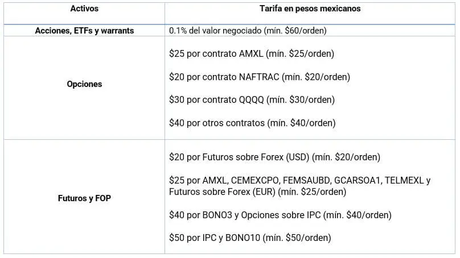Click the word warrants in first row
This screenshot has width=460, height=258.
(x=117, y=31)
